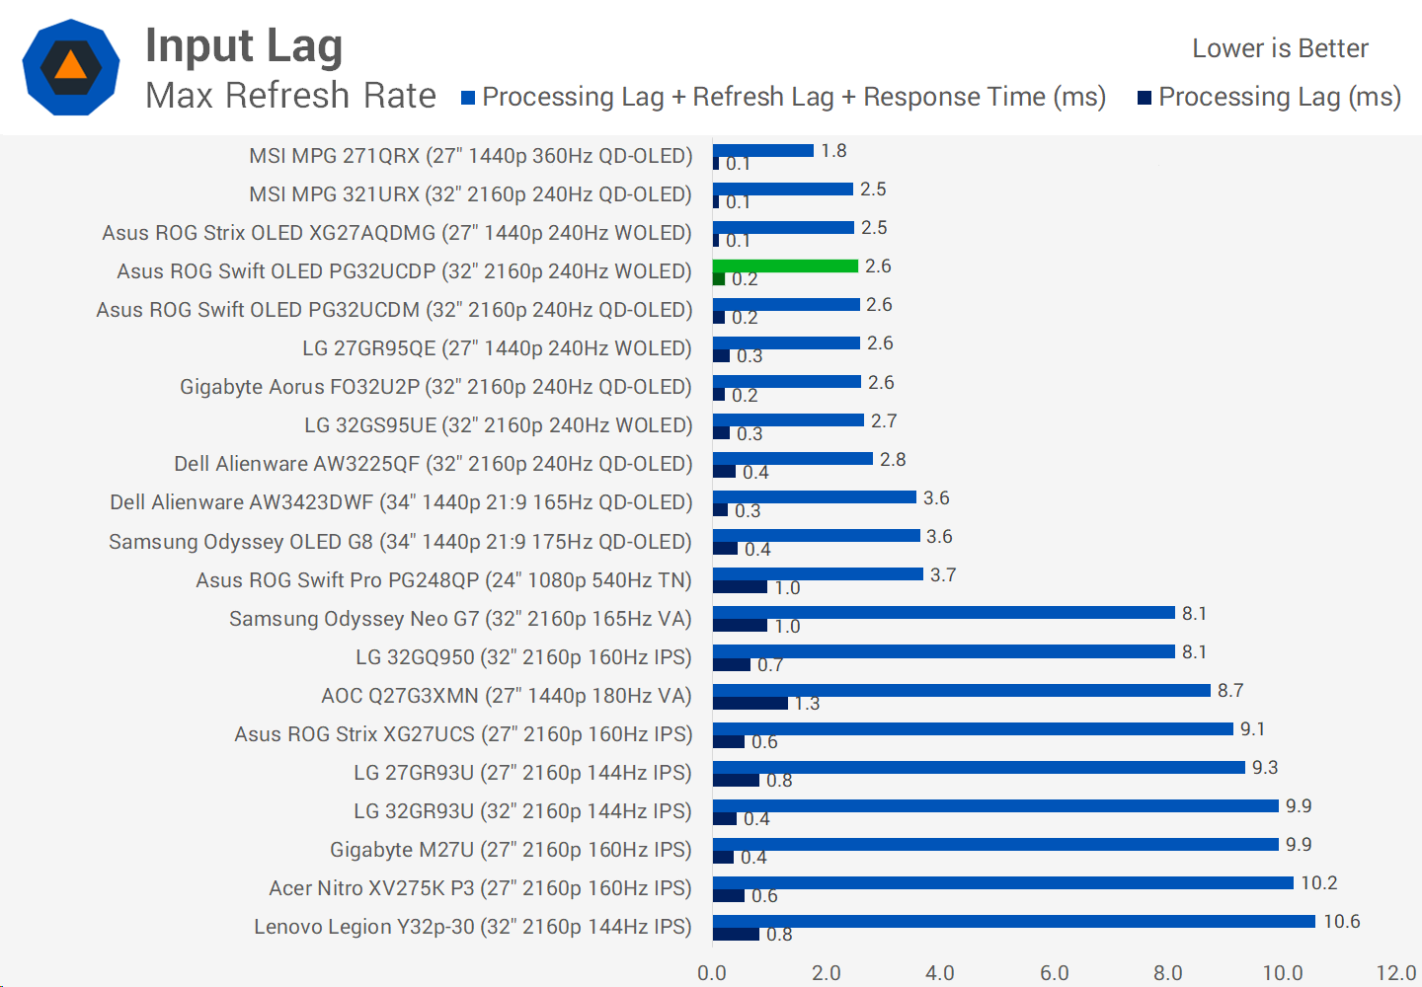The image size is (1422, 987).
Task: Click the 8.7 value for AOC Q27G3XMN
Action: point(1230,691)
